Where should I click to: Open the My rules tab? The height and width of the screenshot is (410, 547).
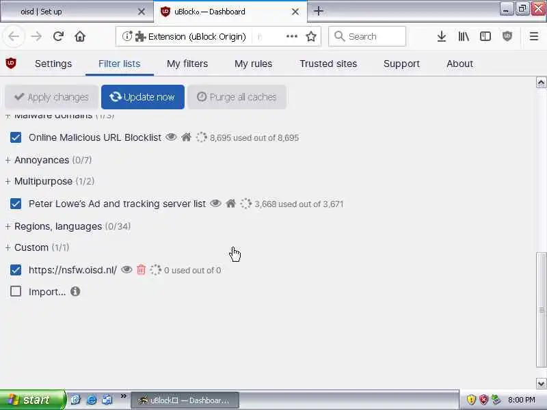(x=253, y=64)
